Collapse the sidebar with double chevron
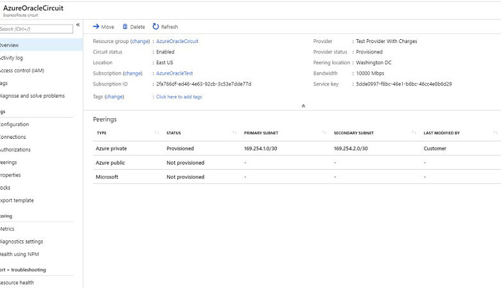 [78, 24]
